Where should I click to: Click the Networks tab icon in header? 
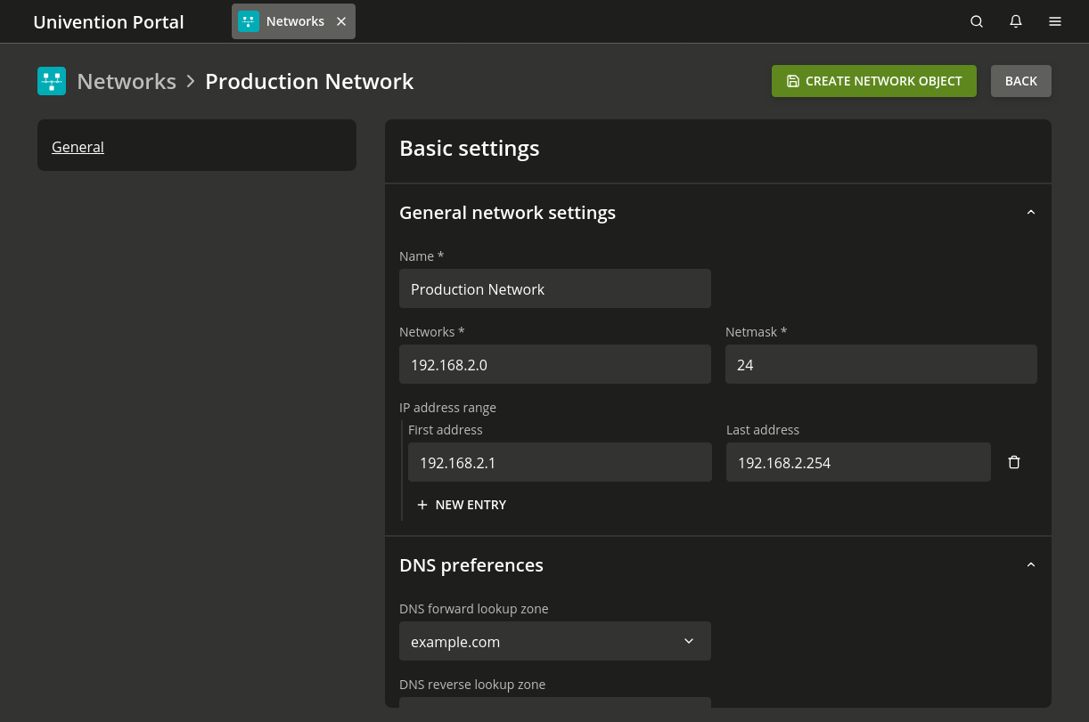[249, 21]
